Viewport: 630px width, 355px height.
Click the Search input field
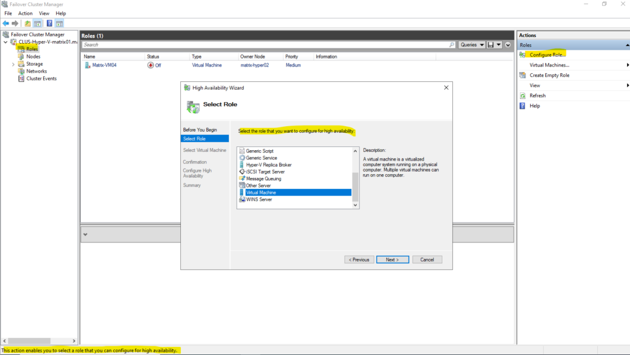coord(268,45)
